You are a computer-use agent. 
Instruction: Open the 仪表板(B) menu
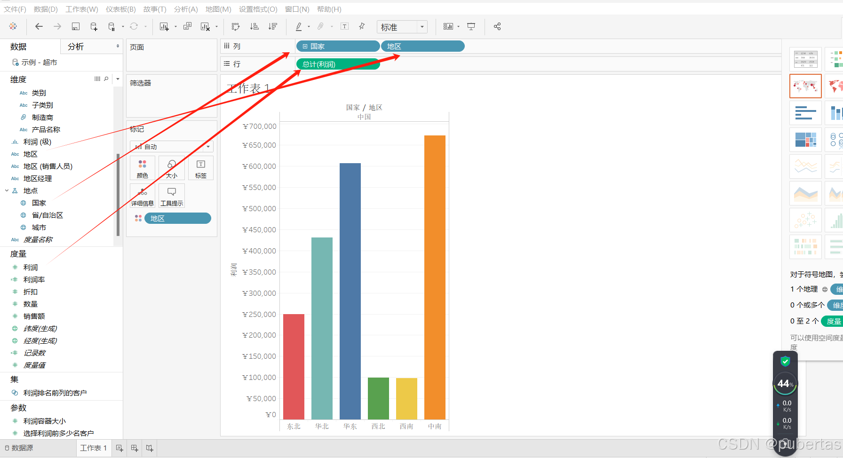tap(121, 9)
